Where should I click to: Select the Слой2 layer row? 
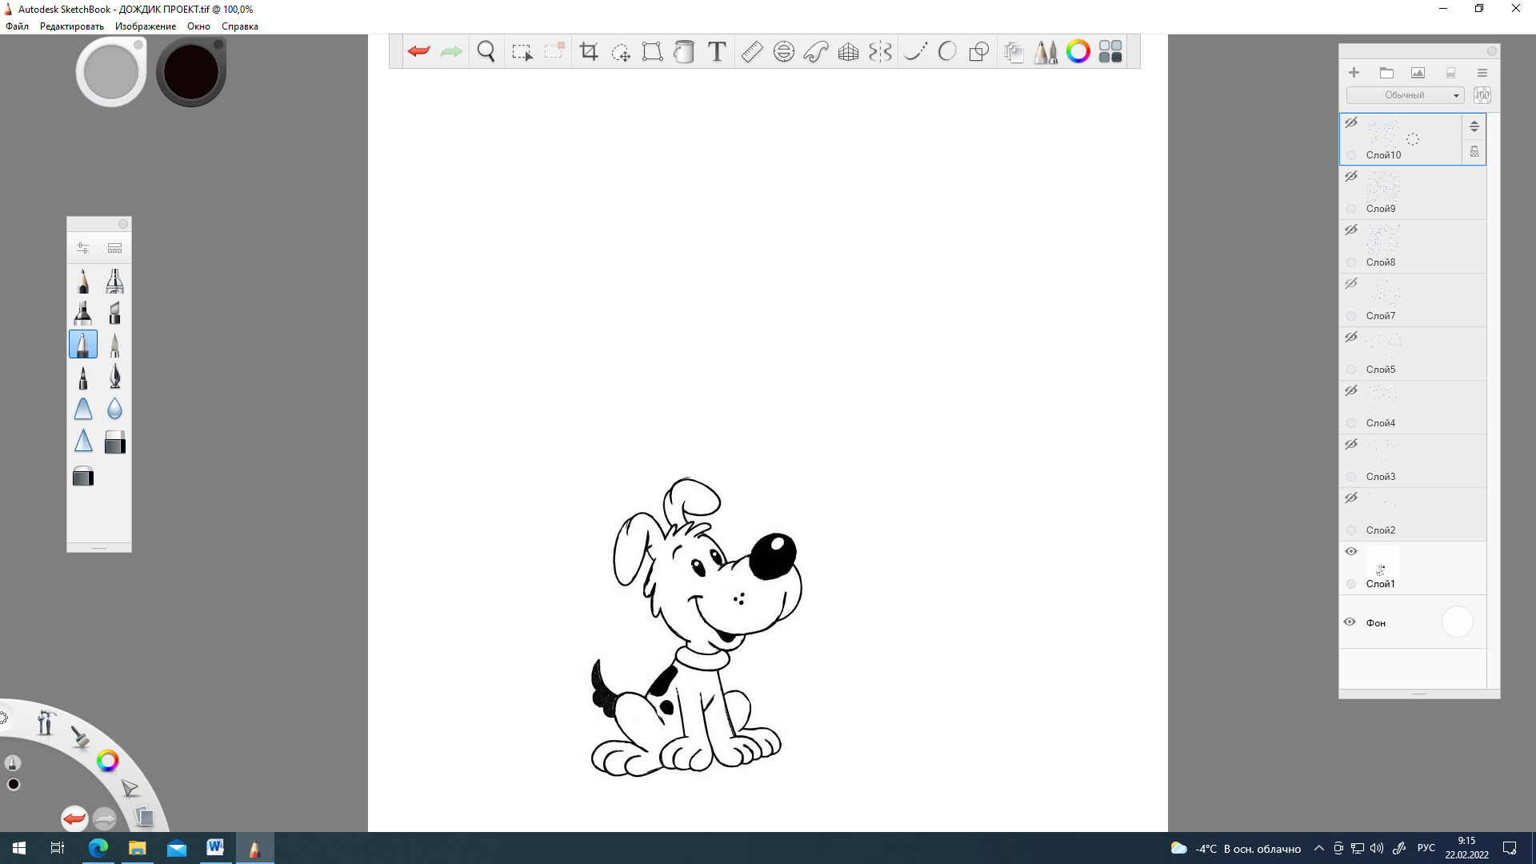1413,514
